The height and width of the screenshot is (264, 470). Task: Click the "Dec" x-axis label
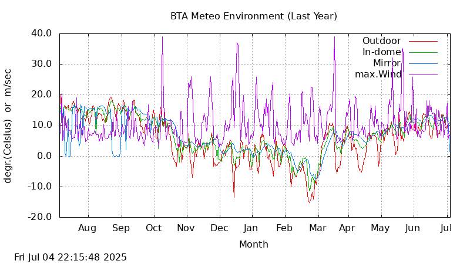tap(219, 228)
